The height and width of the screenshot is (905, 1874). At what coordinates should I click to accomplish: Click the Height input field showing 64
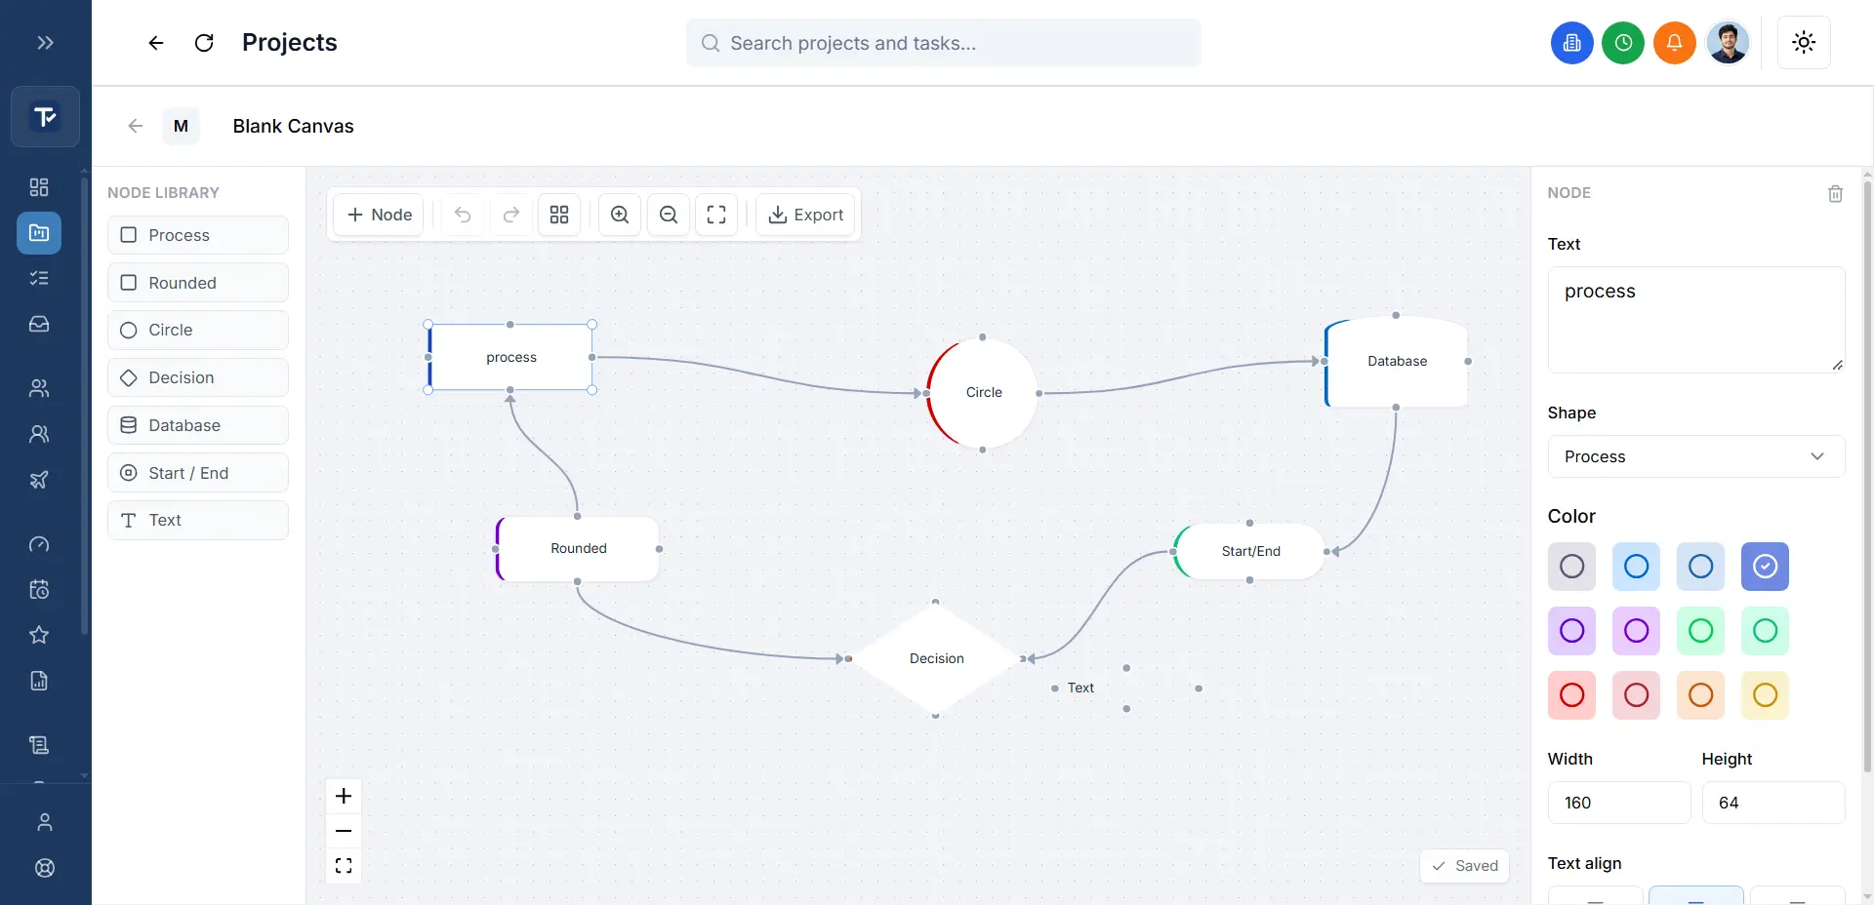(x=1772, y=803)
